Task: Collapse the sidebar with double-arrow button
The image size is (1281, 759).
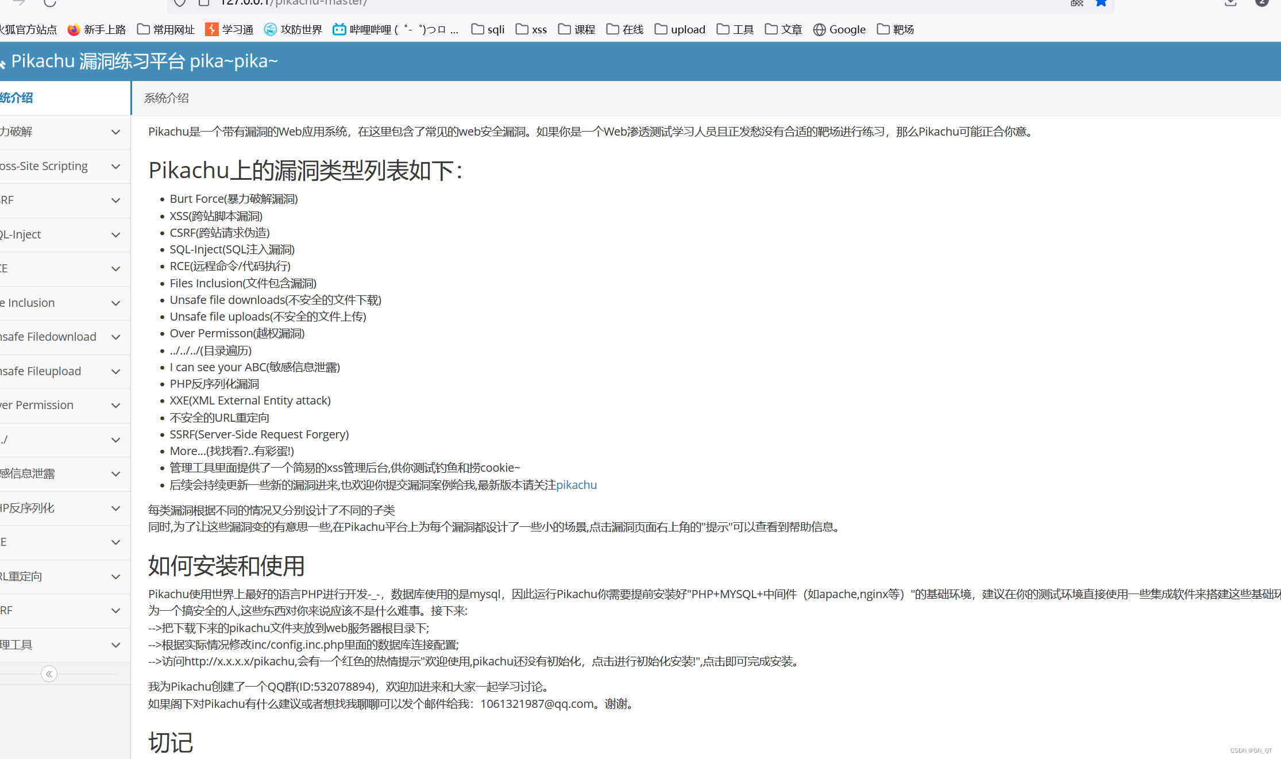Action: click(x=49, y=673)
